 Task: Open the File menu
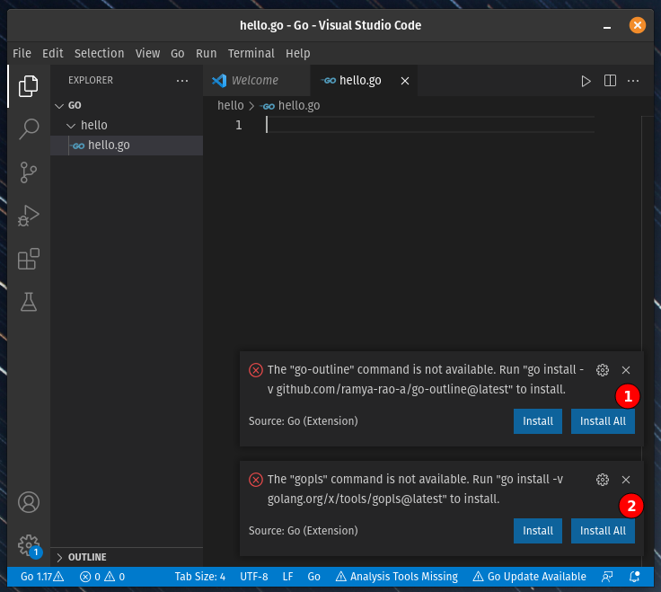[22, 54]
